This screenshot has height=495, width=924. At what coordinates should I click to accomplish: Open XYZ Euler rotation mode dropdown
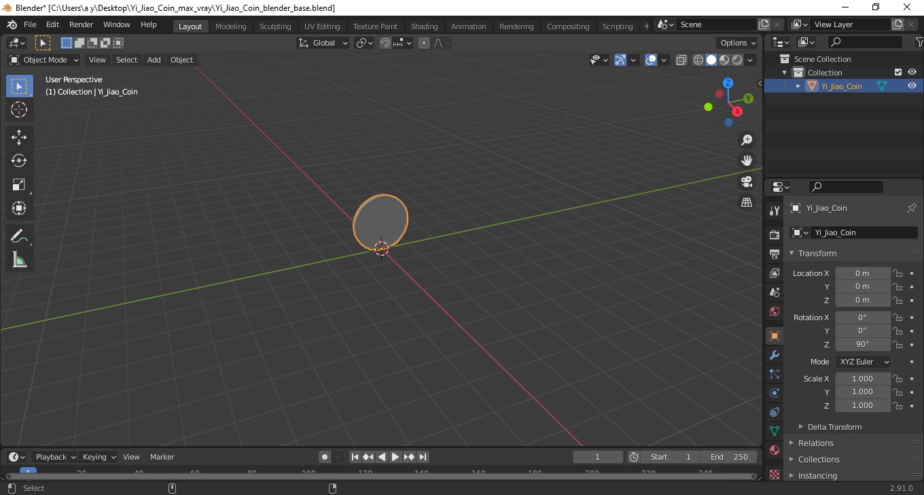point(864,362)
